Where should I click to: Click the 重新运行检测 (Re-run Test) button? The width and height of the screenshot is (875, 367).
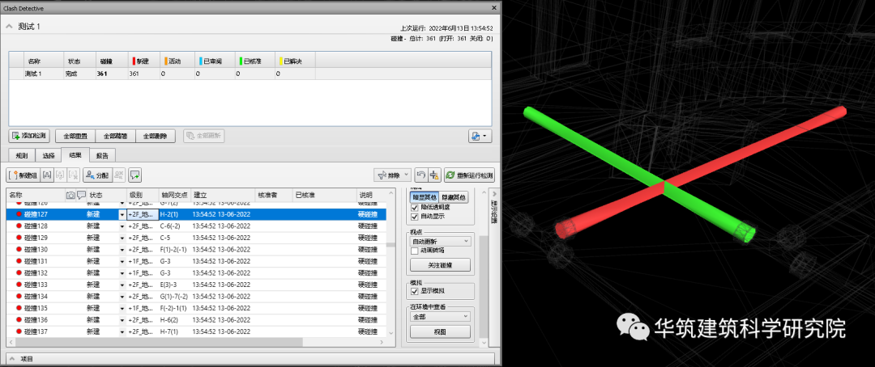coord(469,175)
